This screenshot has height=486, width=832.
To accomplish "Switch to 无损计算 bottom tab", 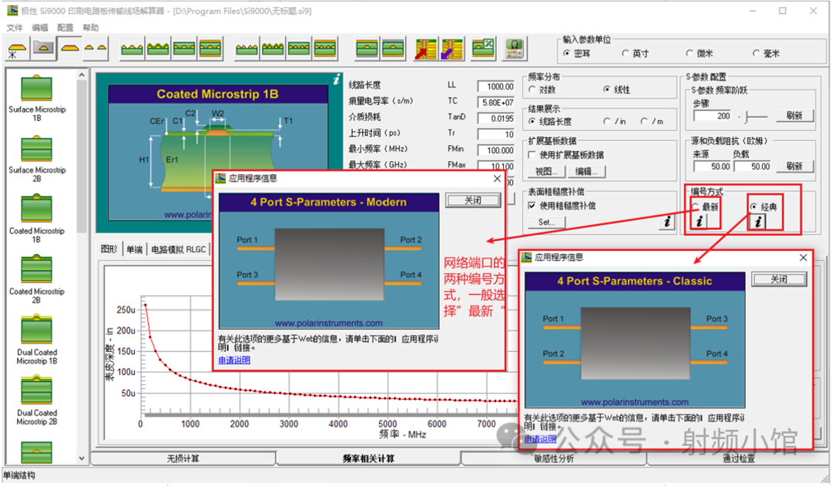I will pos(183,459).
